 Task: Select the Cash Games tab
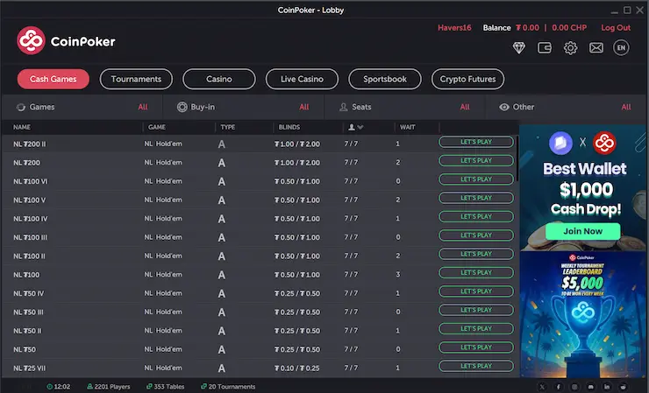[x=53, y=79]
